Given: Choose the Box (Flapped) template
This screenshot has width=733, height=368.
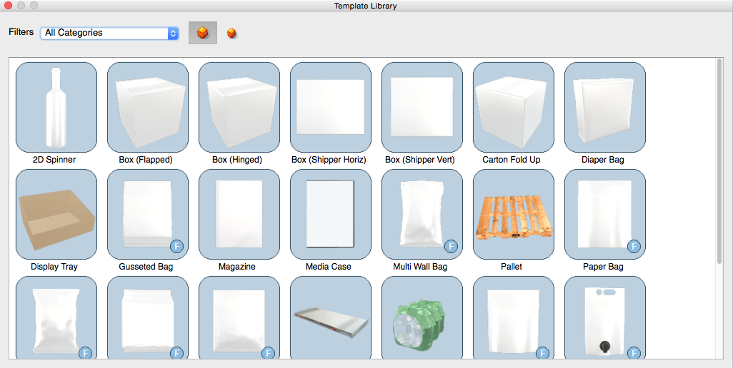Looking at the screenshot, I should [x=148, y=107].
